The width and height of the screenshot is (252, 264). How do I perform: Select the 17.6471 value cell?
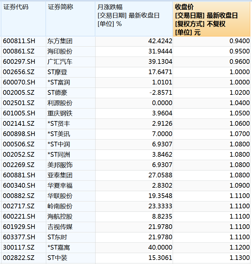coord(134,72)
